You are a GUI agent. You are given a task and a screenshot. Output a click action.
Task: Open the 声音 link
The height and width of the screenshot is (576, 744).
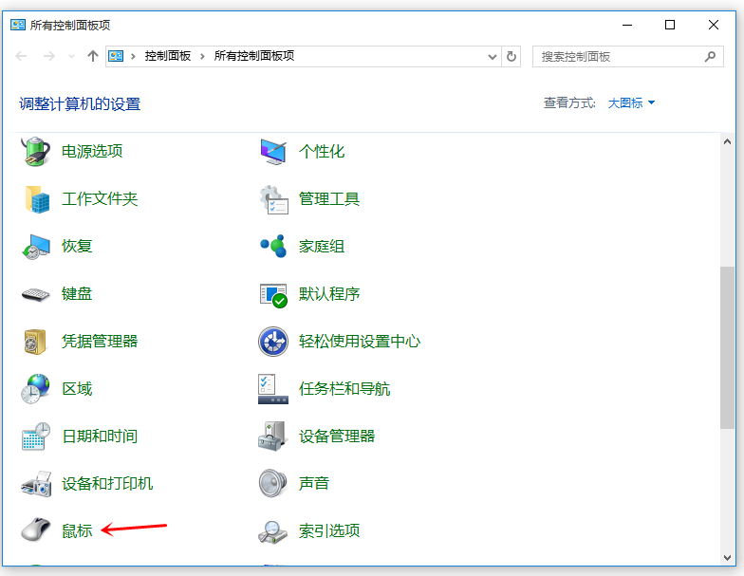click(x=313, y=483)
